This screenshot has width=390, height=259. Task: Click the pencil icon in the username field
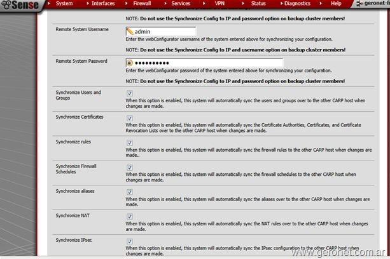[130, 32]
